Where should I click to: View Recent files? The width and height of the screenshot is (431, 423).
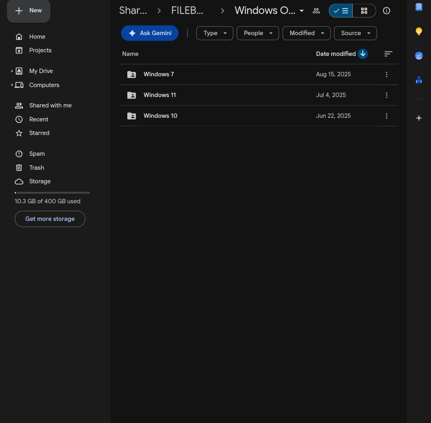[x=39, y=119]
